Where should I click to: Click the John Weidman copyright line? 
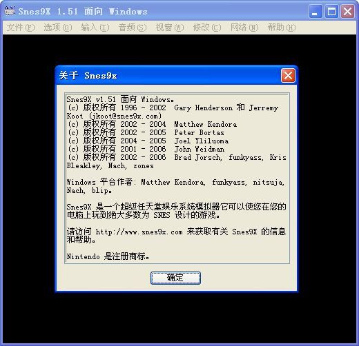146,149
